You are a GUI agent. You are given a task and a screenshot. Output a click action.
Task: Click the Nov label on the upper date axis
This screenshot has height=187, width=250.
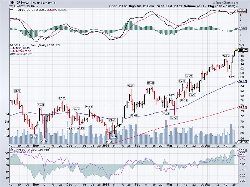[x=36, y=146]
